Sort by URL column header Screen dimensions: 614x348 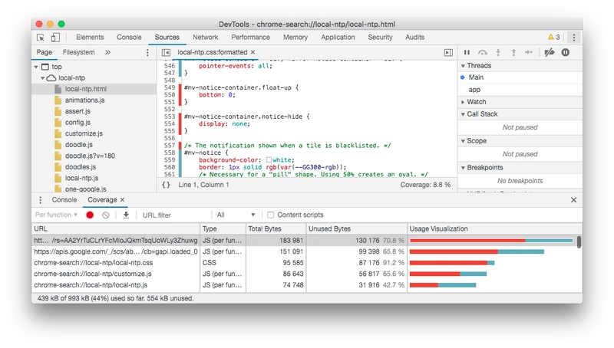pyautogui.click(x=116, y=228)
